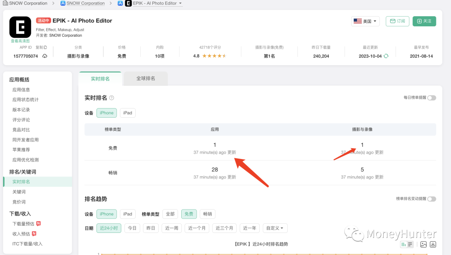The image size is (451, 255).
Task: Select the 畅销 chart type filter pill
Action: pyautogui.click(x=207, y=214)
